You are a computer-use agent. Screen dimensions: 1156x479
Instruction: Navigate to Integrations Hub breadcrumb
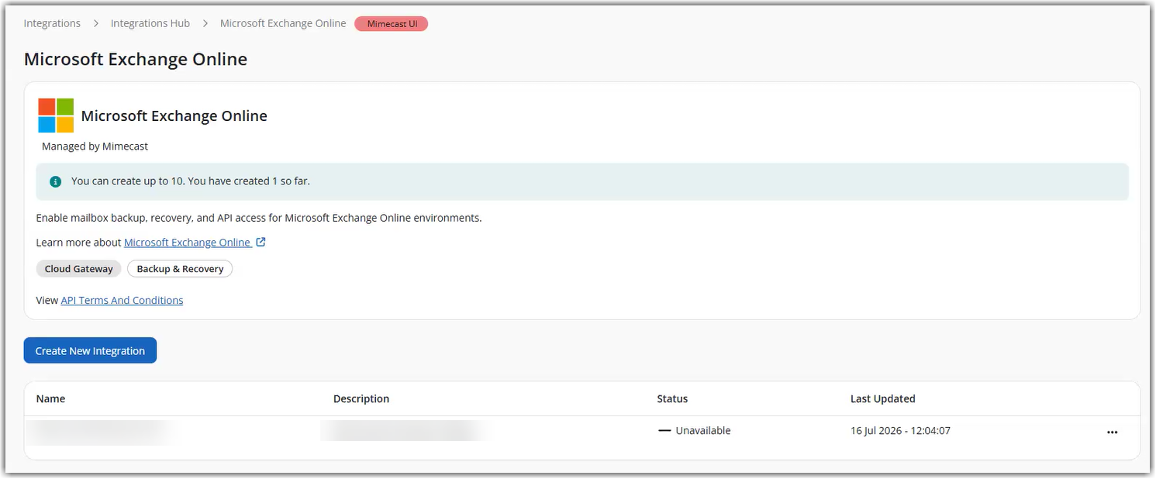click(x=150, y=23)
